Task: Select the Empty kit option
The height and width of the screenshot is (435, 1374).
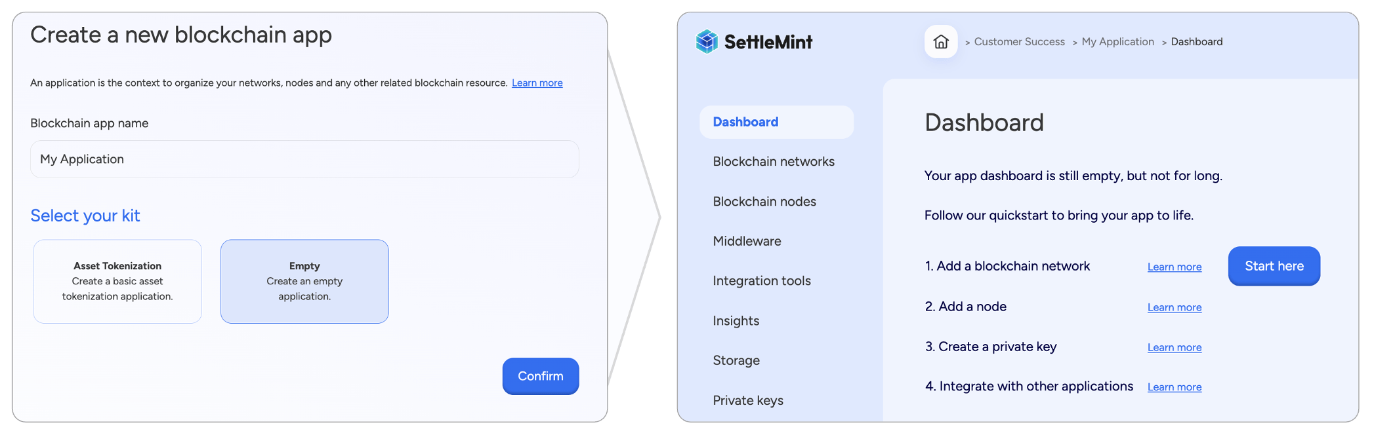Action: pos(304,281)
